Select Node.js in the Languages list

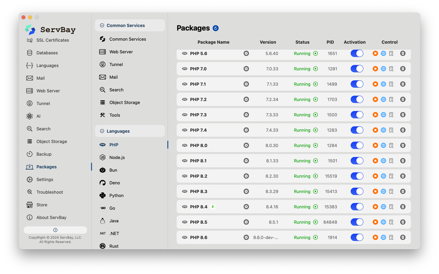point(112,157)
